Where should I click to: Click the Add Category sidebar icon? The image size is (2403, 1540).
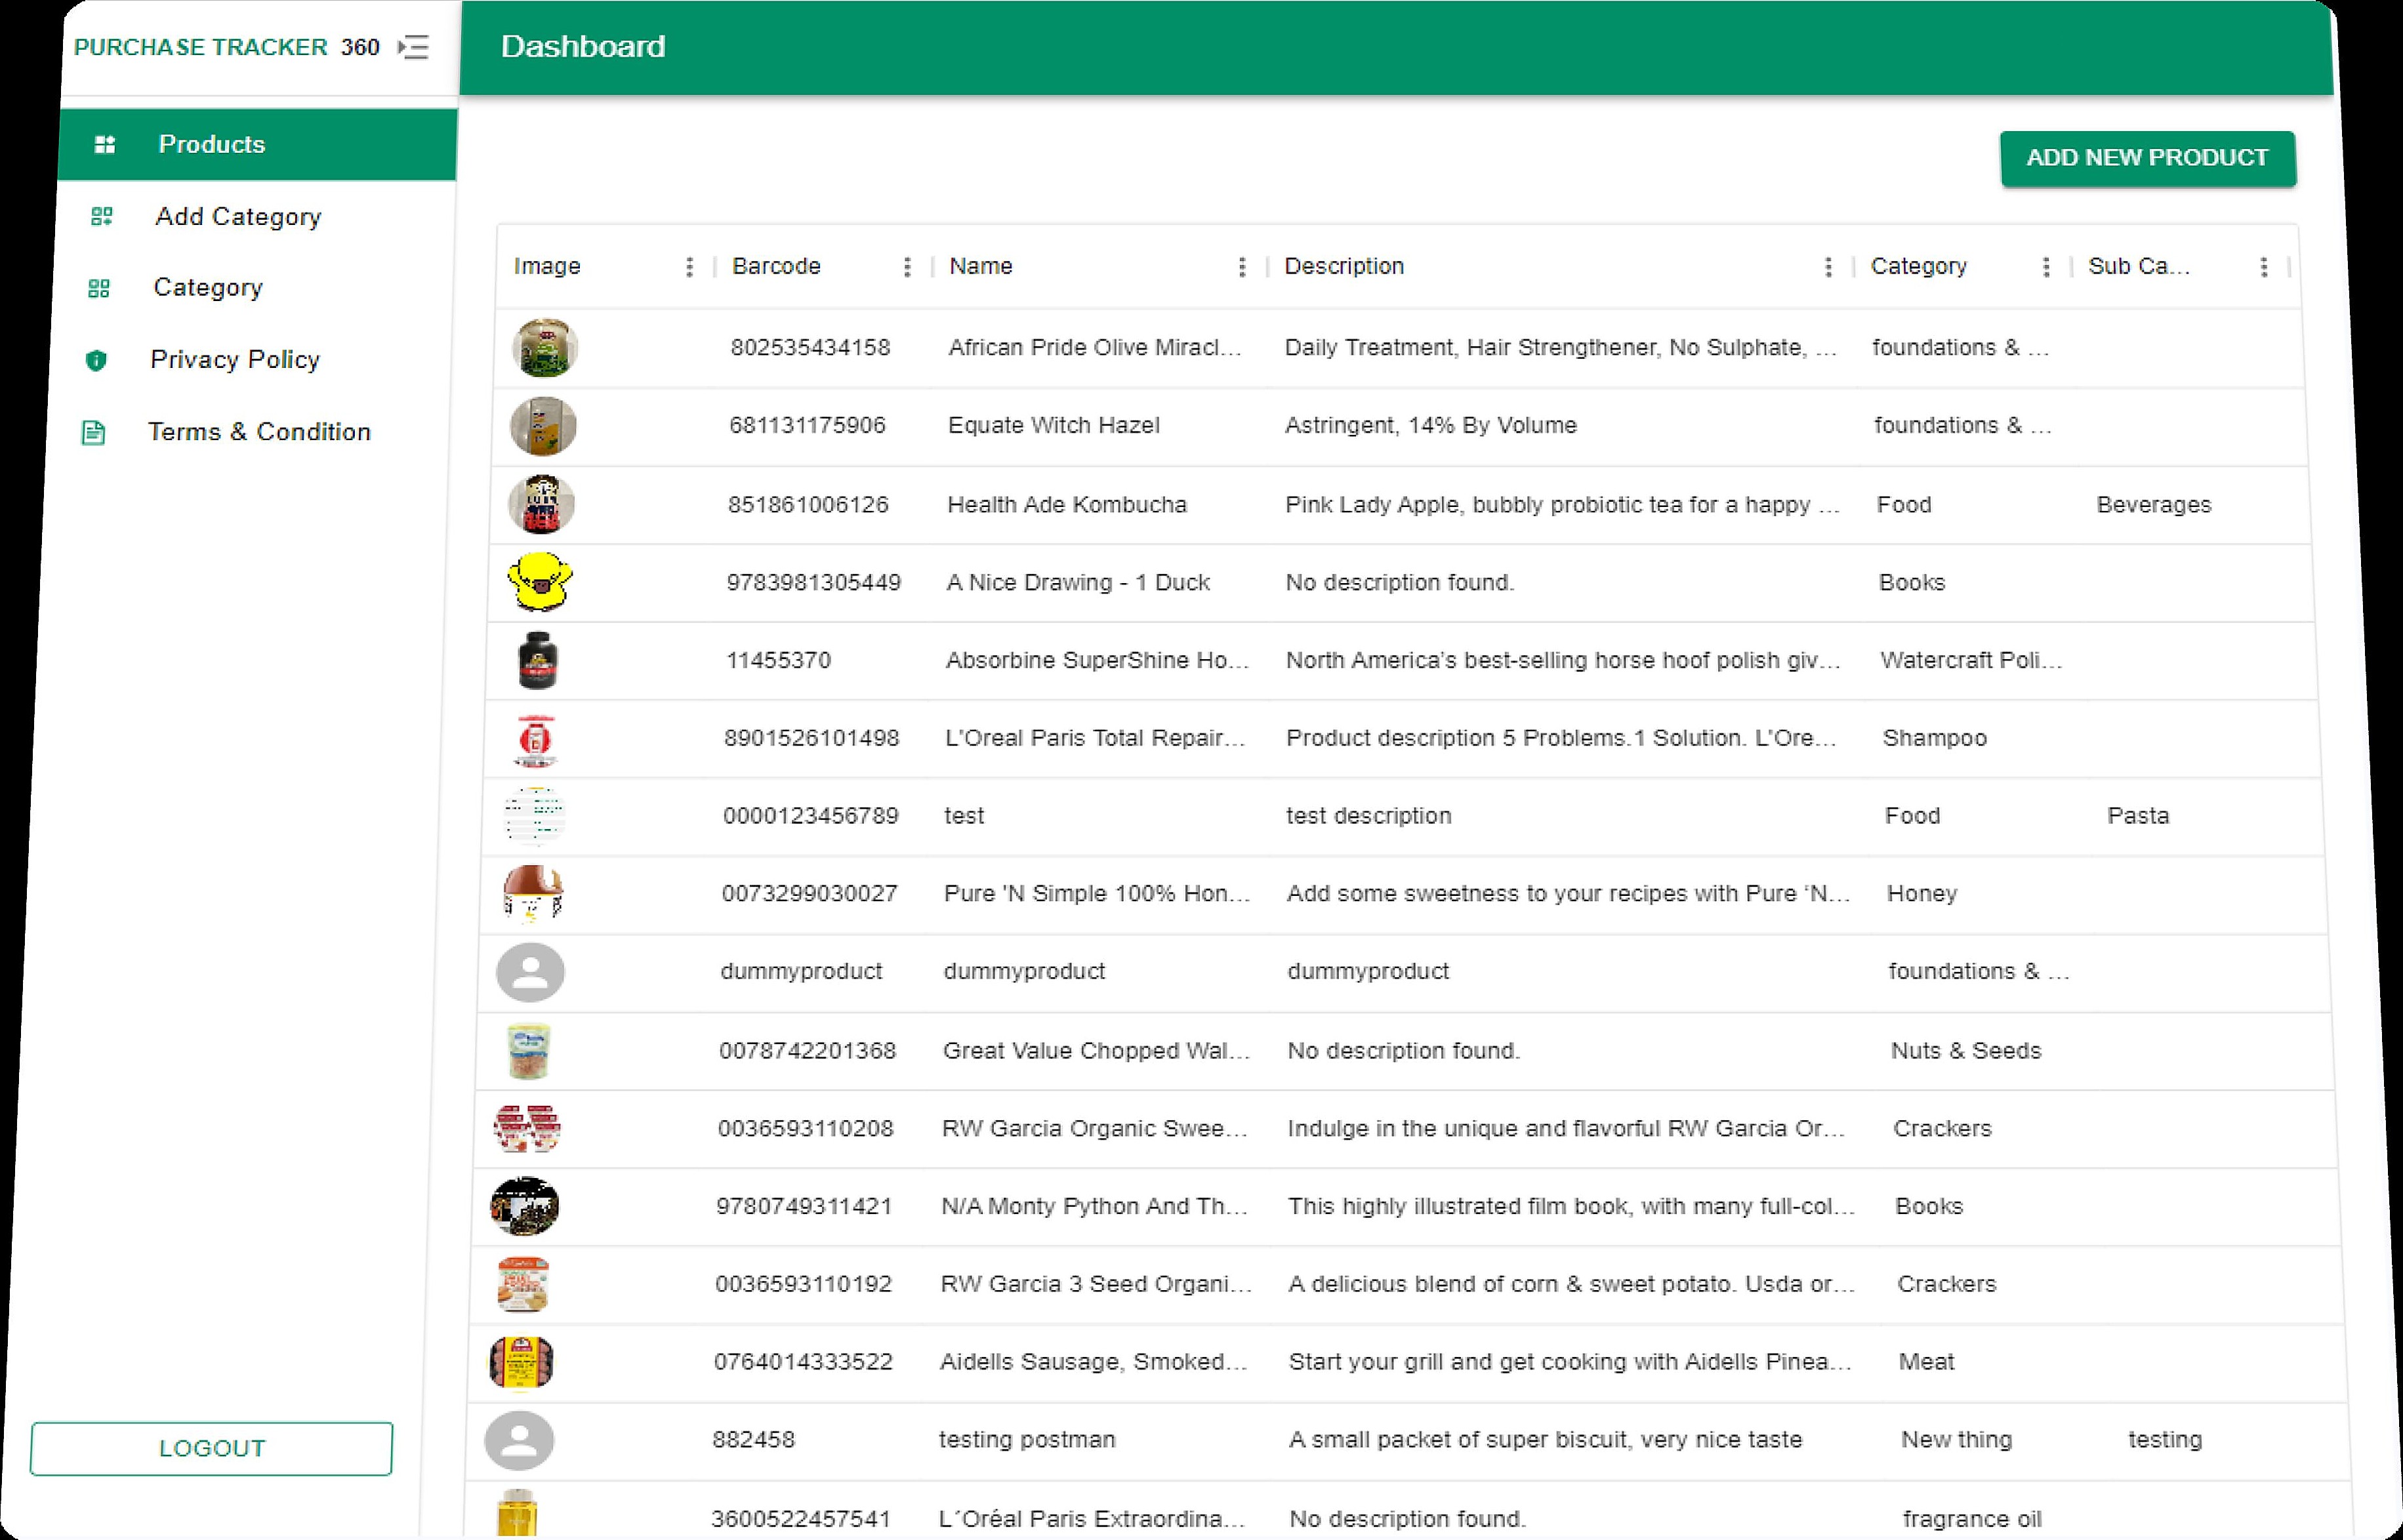102,216
